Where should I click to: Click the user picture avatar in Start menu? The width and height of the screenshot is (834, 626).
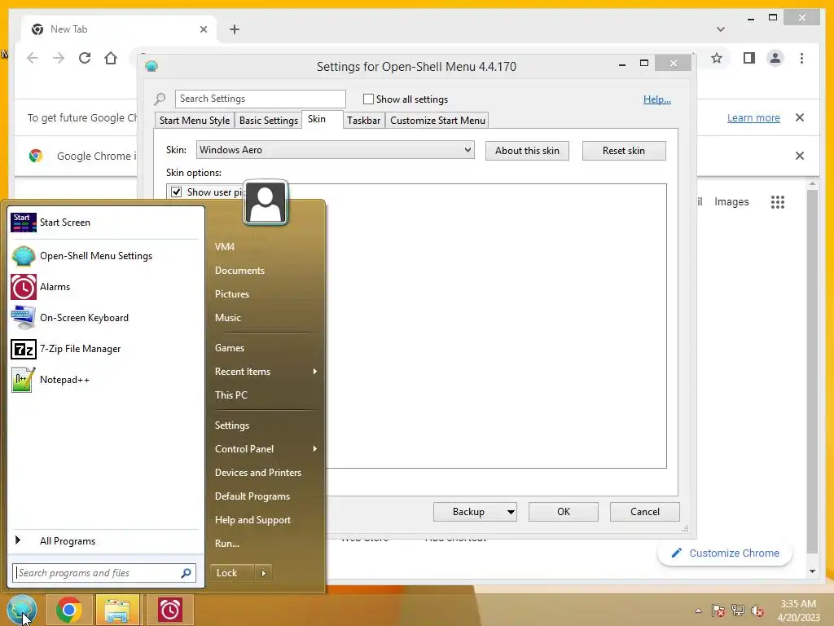[266, 202]
